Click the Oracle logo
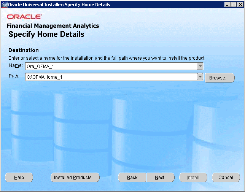 [24, 17]
